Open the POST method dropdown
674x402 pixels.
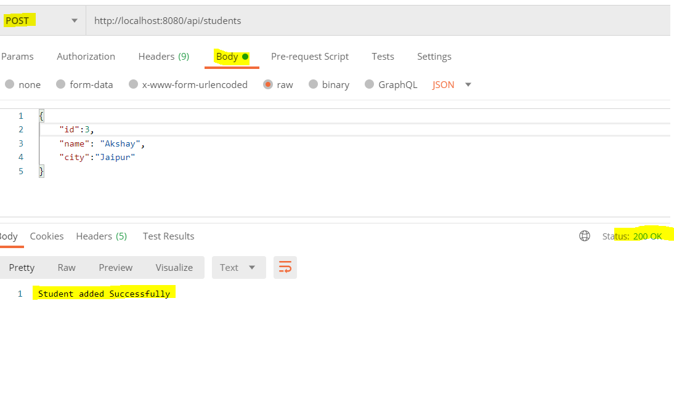tap(42, 20)
